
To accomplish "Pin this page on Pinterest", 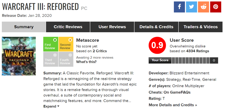I will [x=216, y=7].
